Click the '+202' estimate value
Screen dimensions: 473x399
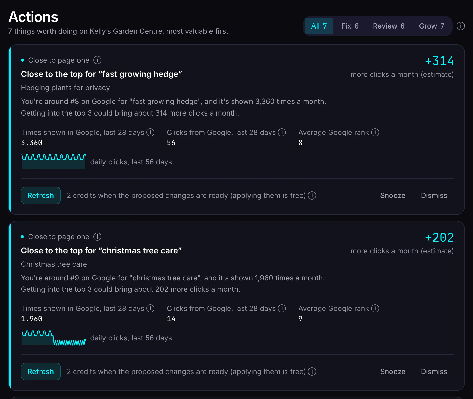point(439,238)
